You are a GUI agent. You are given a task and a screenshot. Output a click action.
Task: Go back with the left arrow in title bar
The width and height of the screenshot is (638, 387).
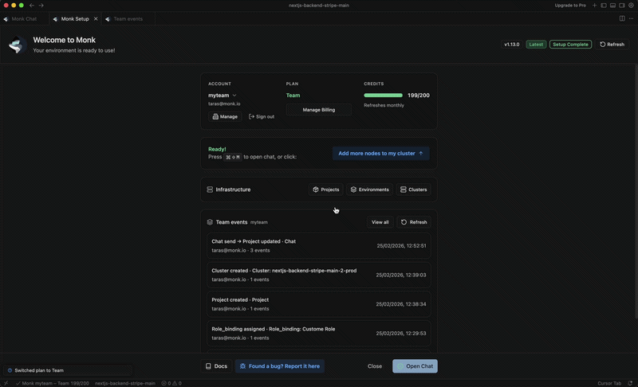coord(32,6)
